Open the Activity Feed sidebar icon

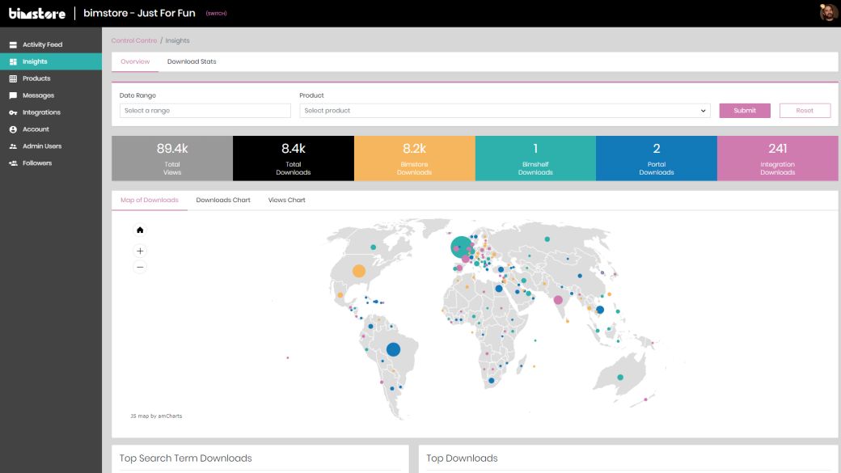coord(13,44)
